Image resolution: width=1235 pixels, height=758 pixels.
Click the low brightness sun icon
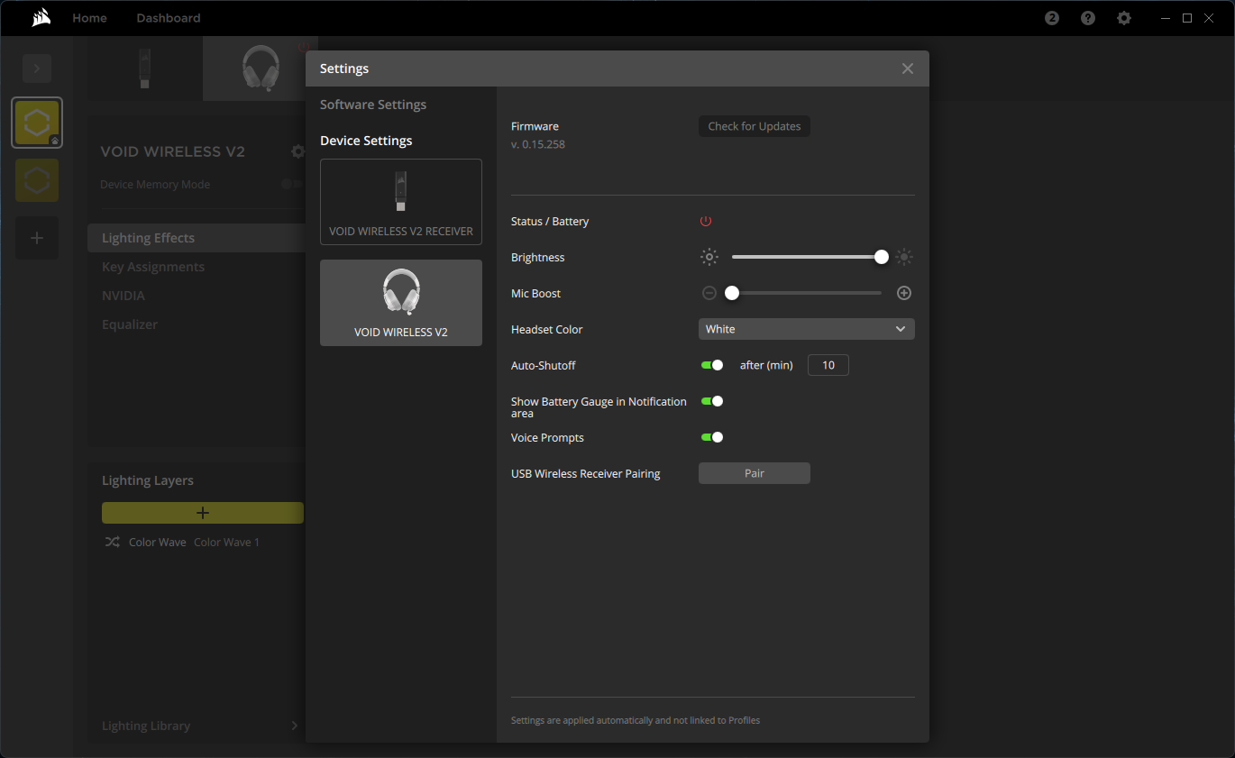point(709,257)
